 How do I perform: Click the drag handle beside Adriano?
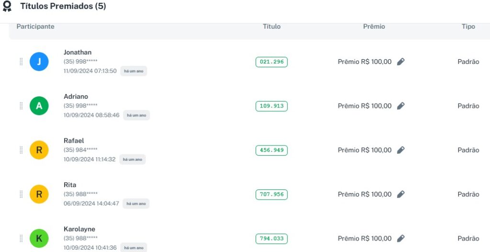pyautogui.click(x=21, y=106)
